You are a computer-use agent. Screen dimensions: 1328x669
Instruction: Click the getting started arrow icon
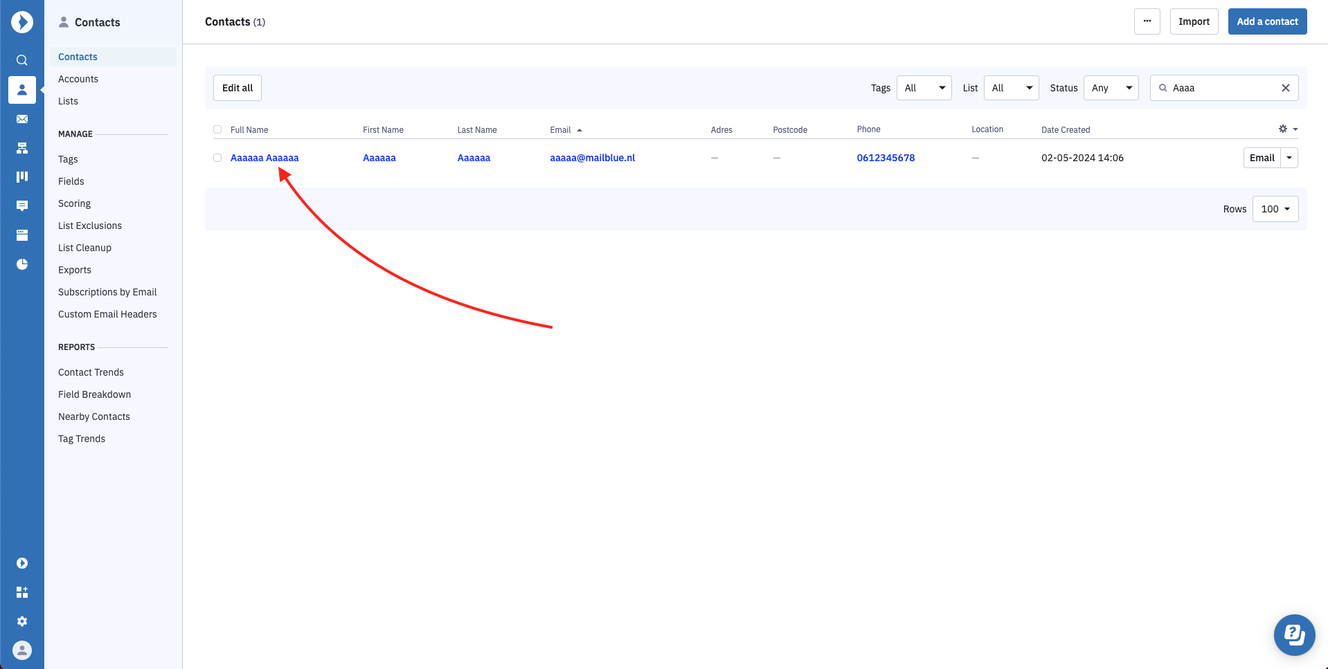(x=22, y=563)
